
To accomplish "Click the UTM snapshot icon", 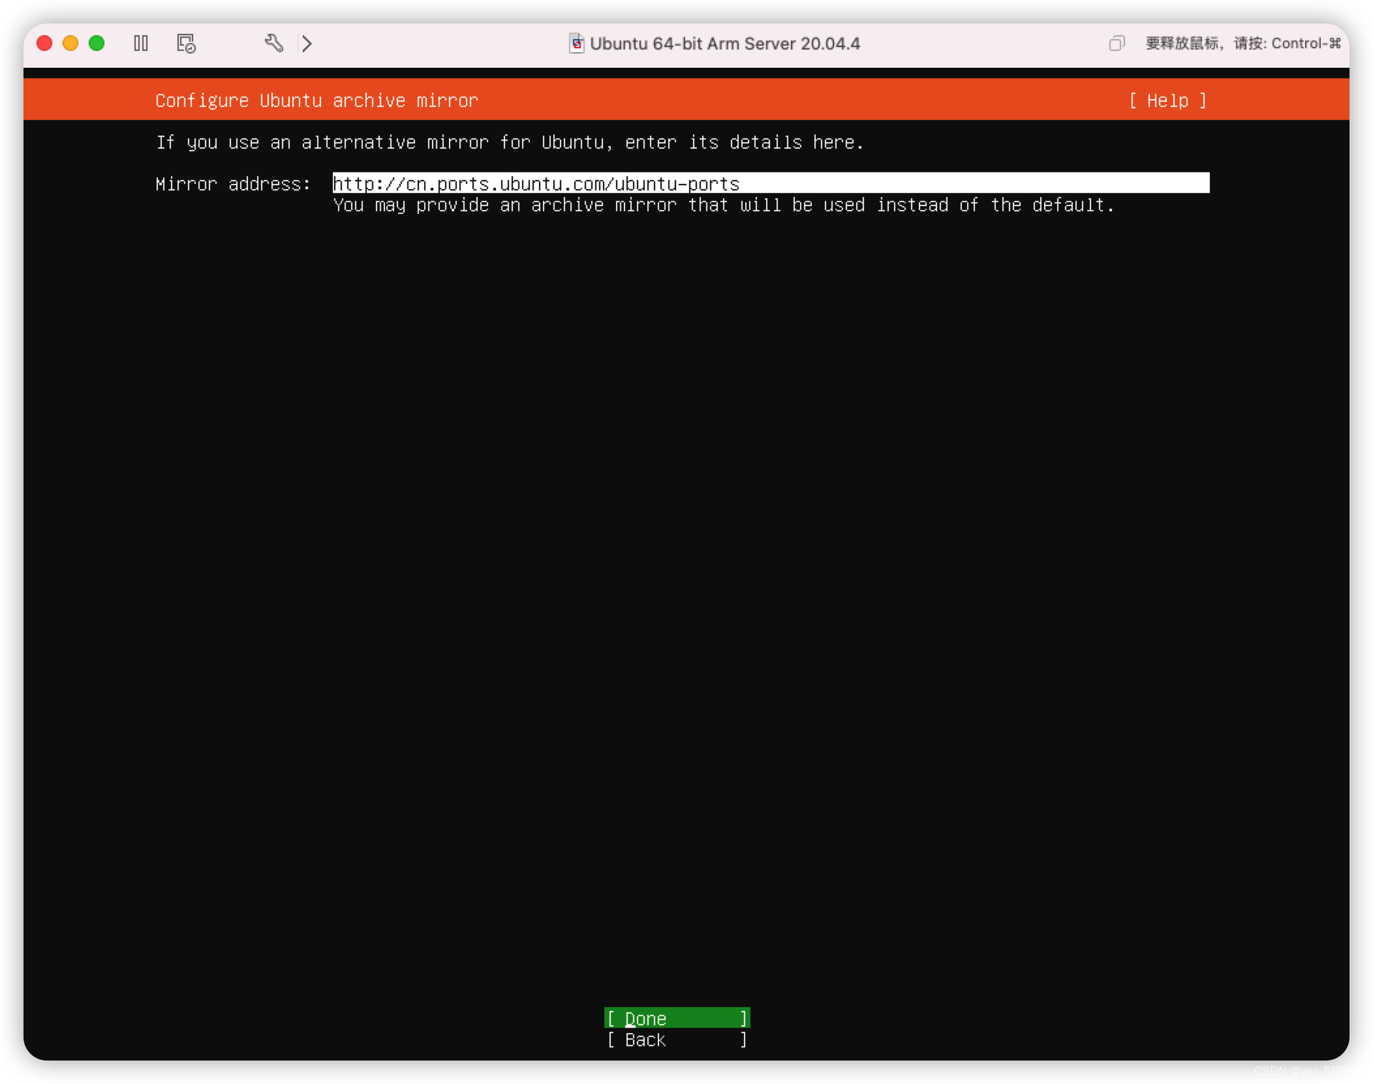I will (186, 44).
